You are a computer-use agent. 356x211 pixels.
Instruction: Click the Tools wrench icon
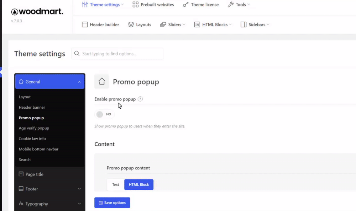[x=230, y=5]
